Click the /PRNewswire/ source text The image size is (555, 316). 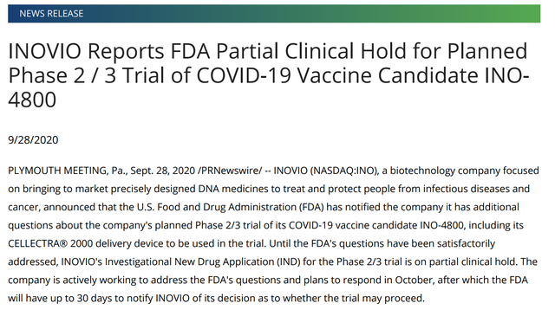[x=230, y=171]
